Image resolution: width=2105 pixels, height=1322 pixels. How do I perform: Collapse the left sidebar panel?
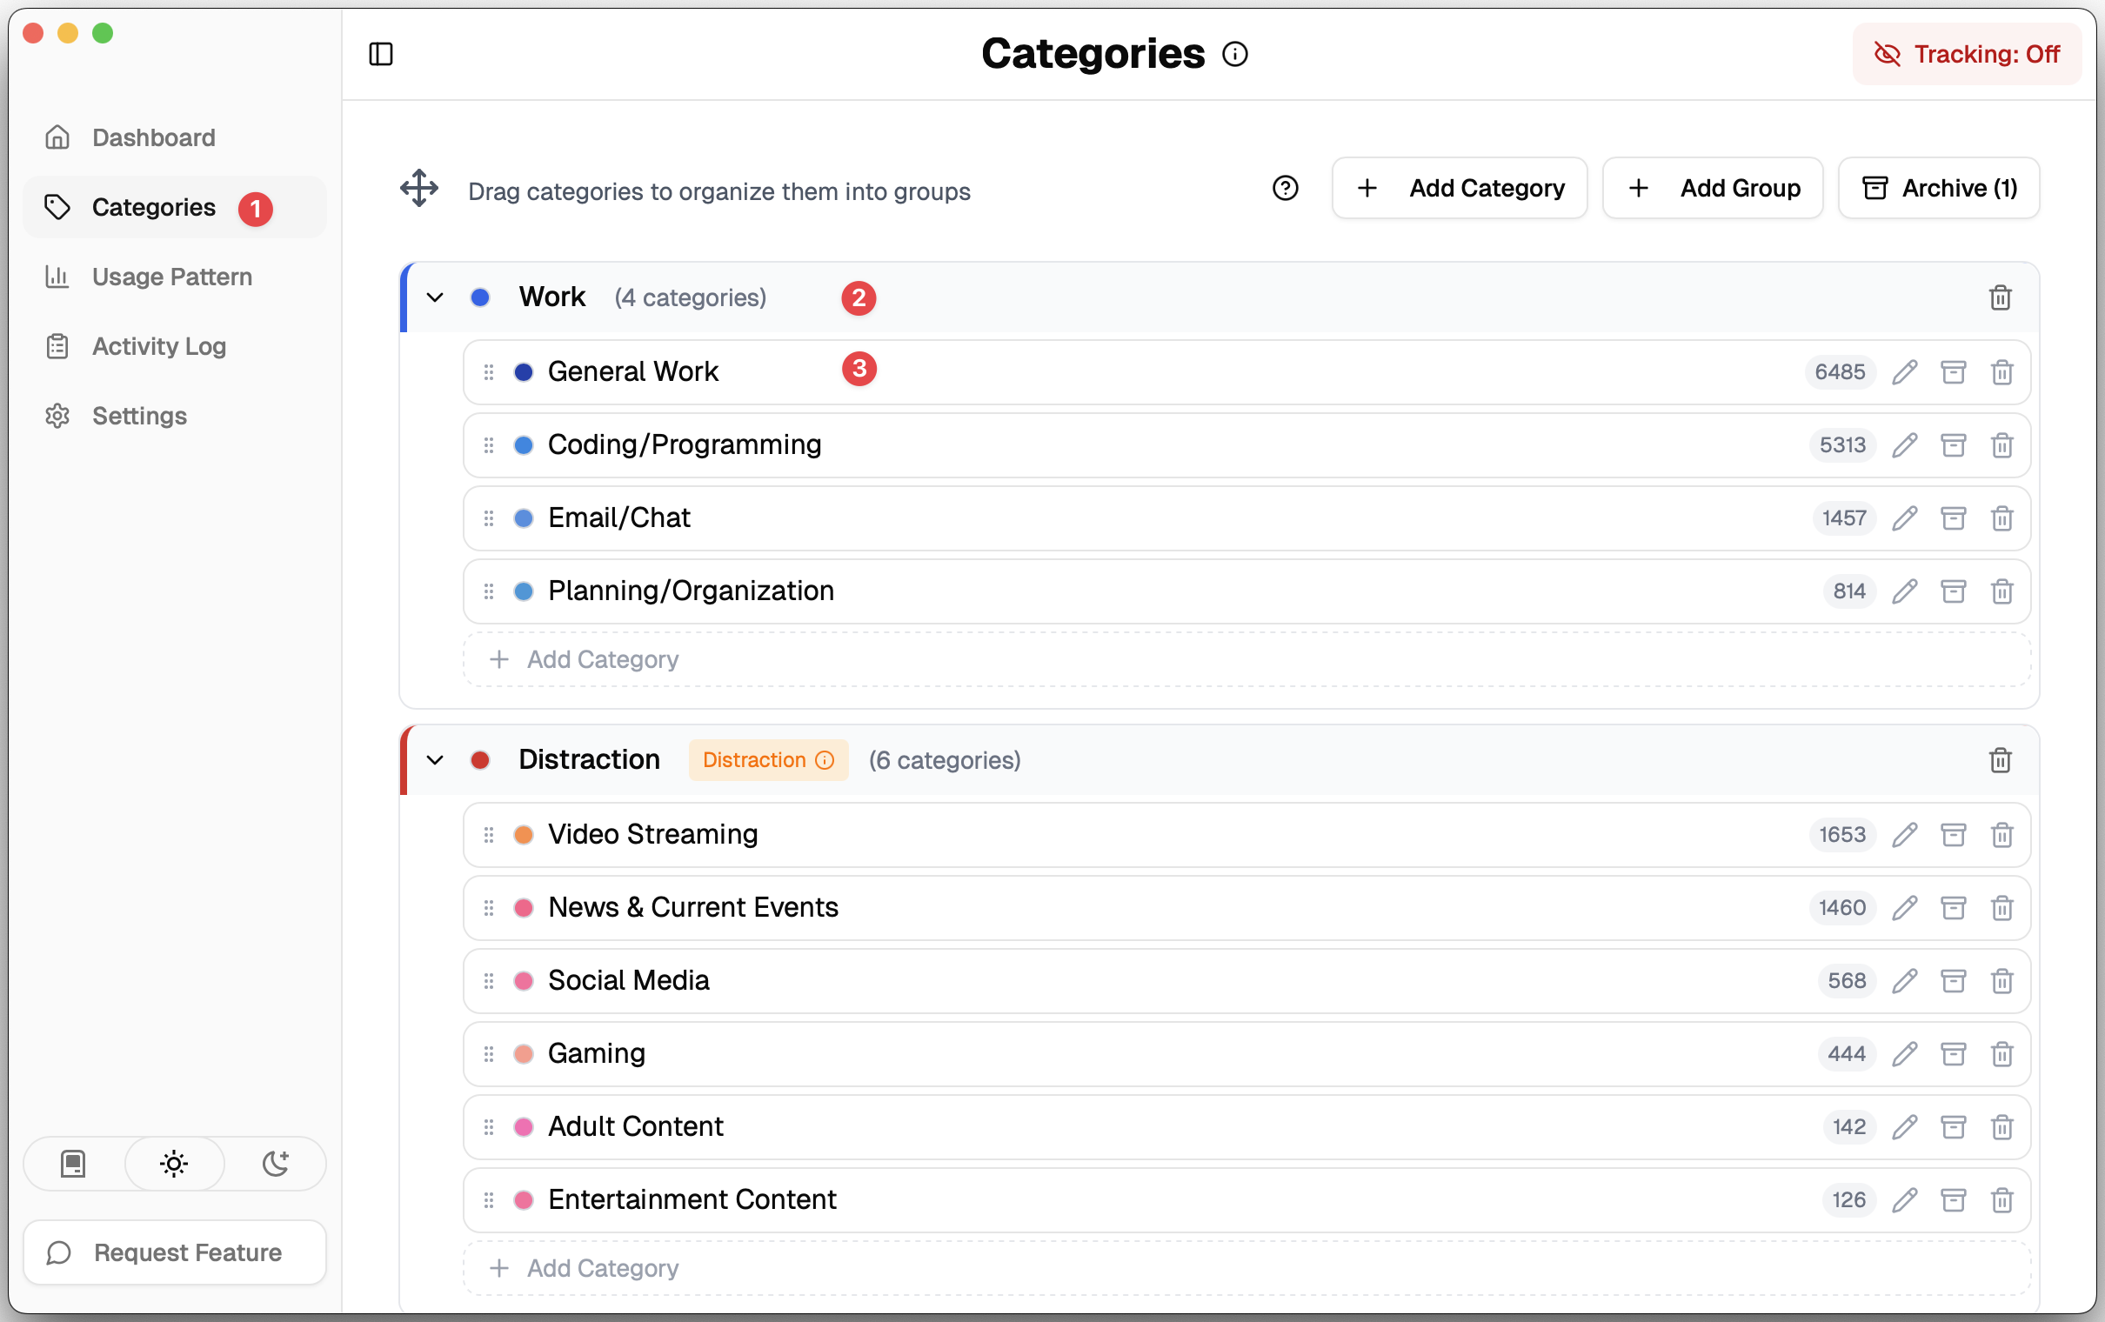pos(380,53)
